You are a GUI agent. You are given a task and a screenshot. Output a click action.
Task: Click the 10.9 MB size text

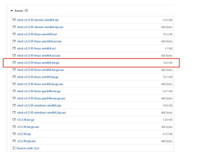pos(167,106)
